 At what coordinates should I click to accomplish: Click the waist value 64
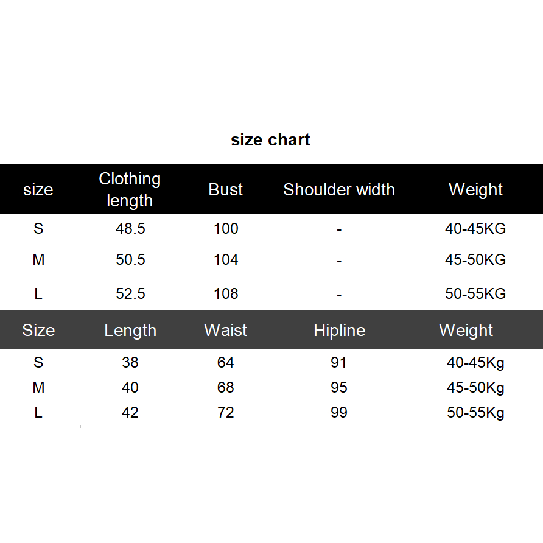pos(226,363)
